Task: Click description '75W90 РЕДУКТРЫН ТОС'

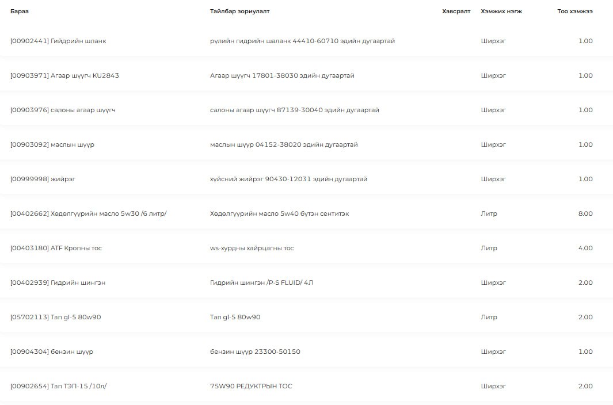Action: (251, 387)
